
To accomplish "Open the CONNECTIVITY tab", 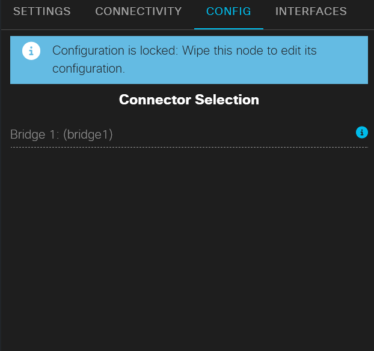I will pyautogui.click(x=138, y=11).
